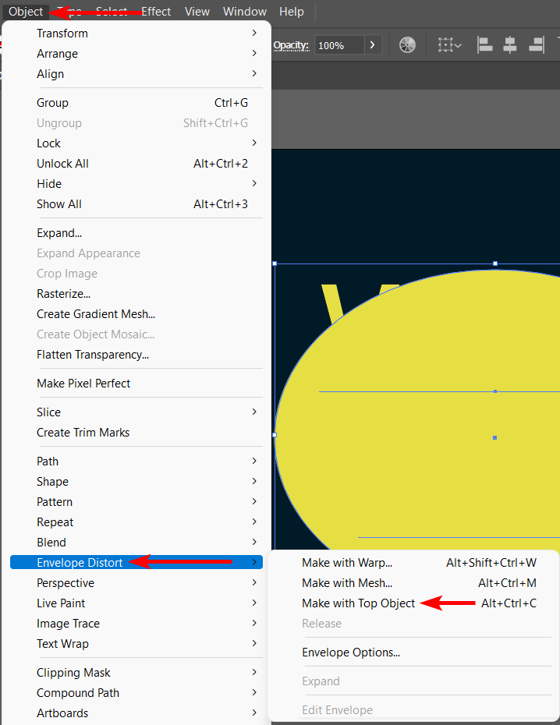Click the Horizontal Align Left icon
The image size is (560, 725).
[x=485, y=45]
